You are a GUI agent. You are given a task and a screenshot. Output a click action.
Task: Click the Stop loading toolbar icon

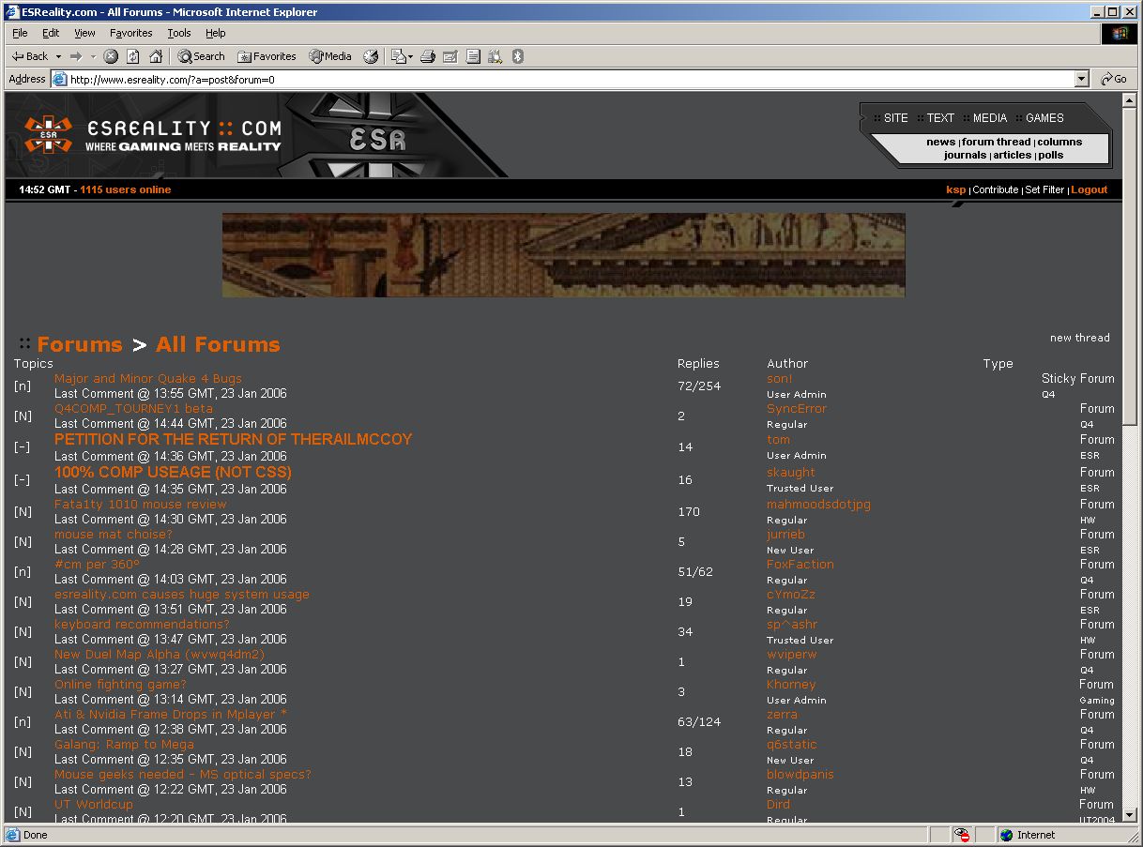(111, 56)
